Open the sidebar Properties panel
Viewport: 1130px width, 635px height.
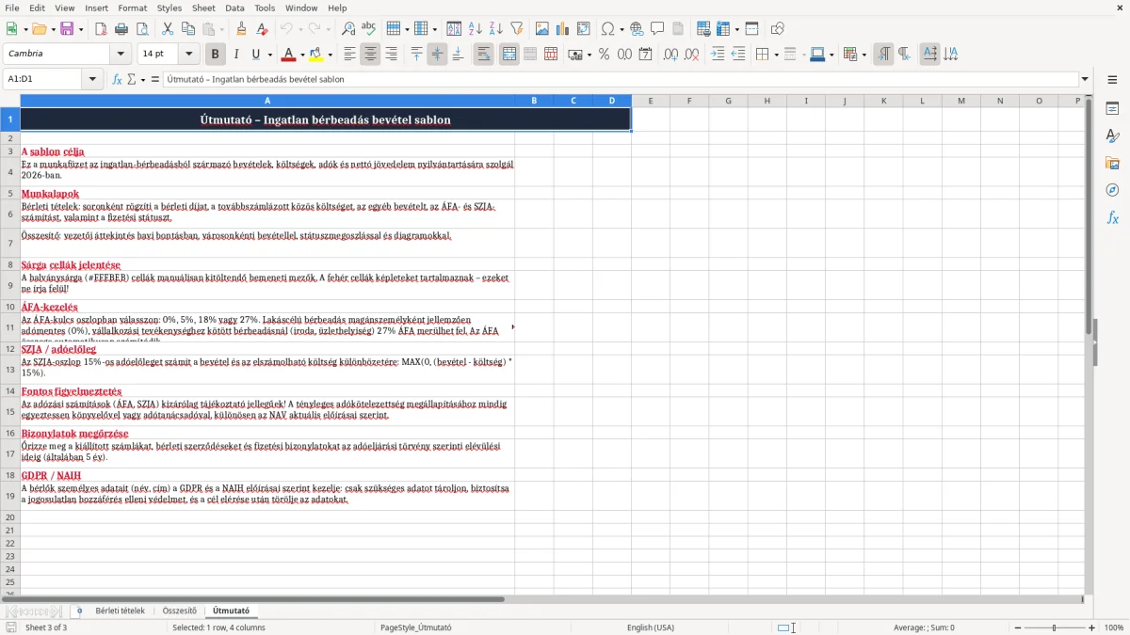click(x=1112, y=108)
